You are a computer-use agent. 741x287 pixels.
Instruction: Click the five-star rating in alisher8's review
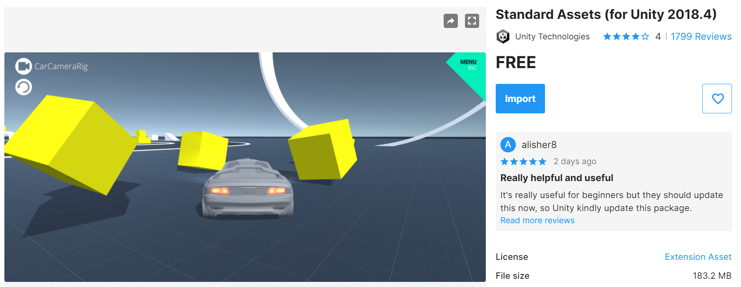pos(523,161)
